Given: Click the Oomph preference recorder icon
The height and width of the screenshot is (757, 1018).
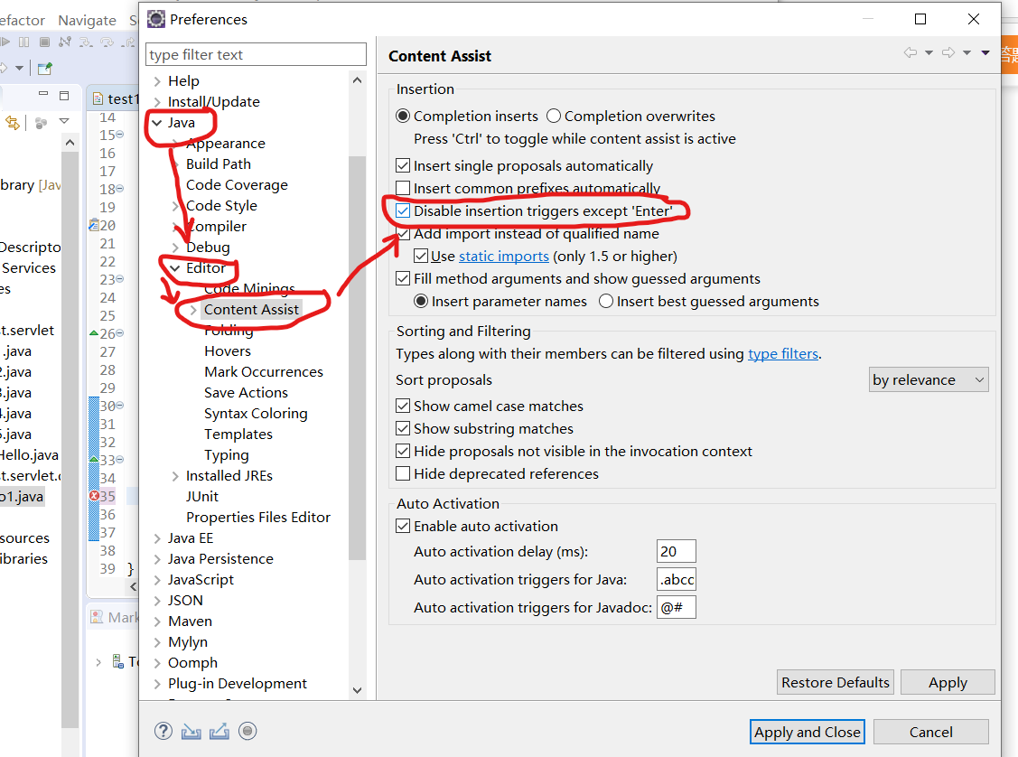Looking at the screenshot, I should [x=247, y=731].
